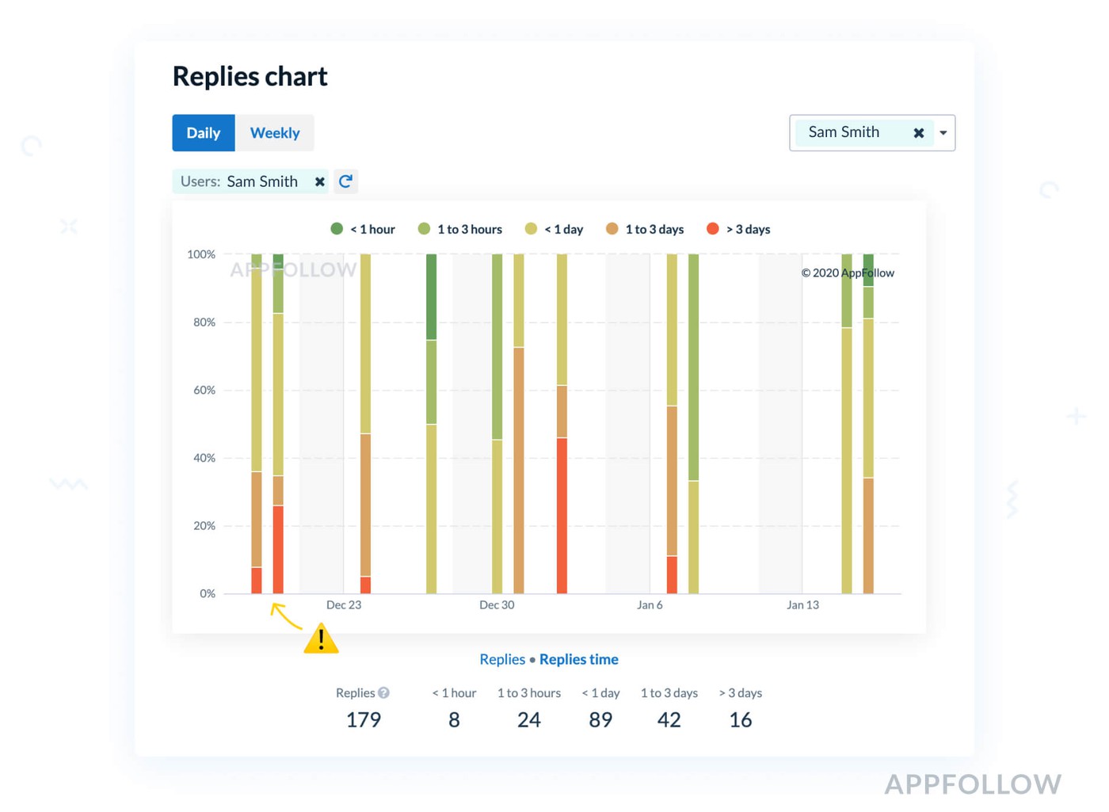Switch to the Weekly view tab
This screenshot has height=812, width=1109.
275,133
